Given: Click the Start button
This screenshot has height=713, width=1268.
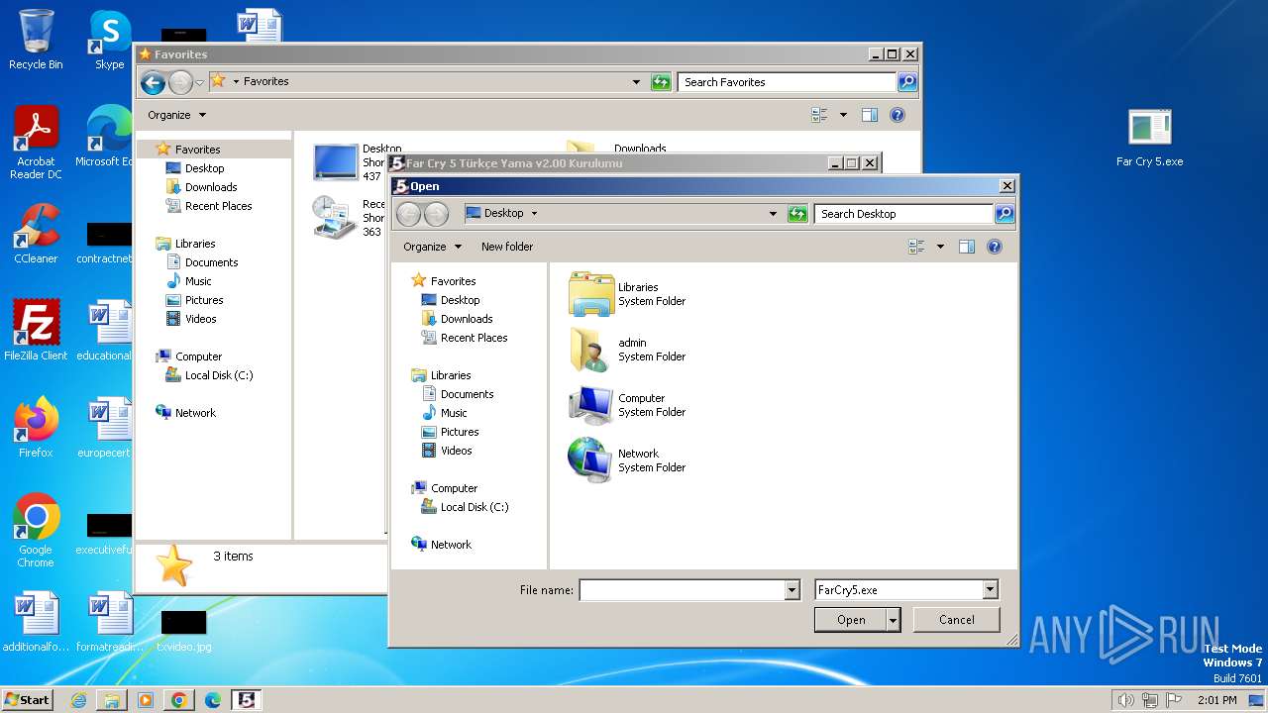Looking at the screenshot, I should (27, 700).
